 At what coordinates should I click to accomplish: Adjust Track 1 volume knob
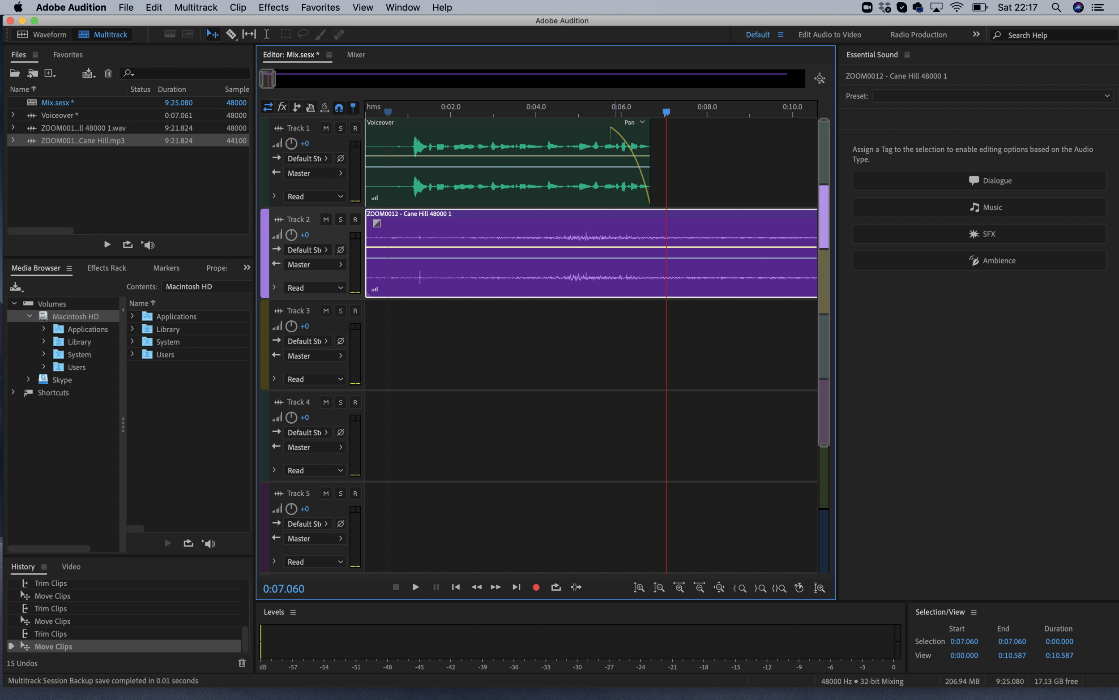pyautogui.click(x=291, y=143)
